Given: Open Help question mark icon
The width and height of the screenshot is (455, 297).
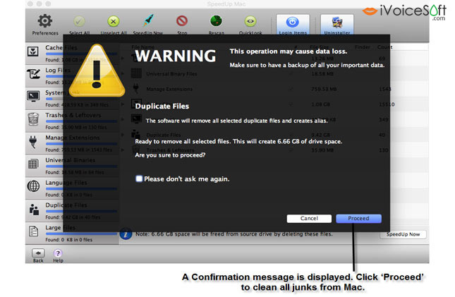Looking at the screenshot, I should 58,253.
